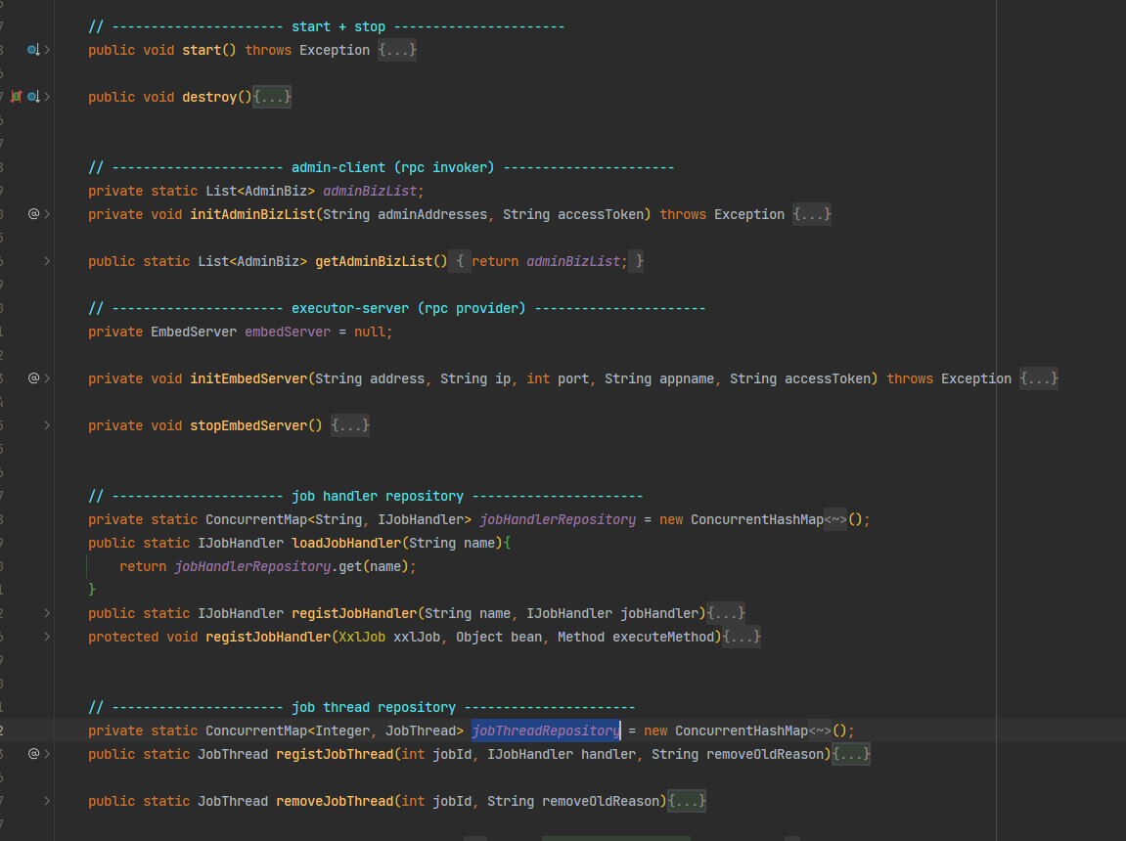Expand the start() method fold chevron
The height and width of the screenshot is (841, 1126).
click(x=47, y=50)
